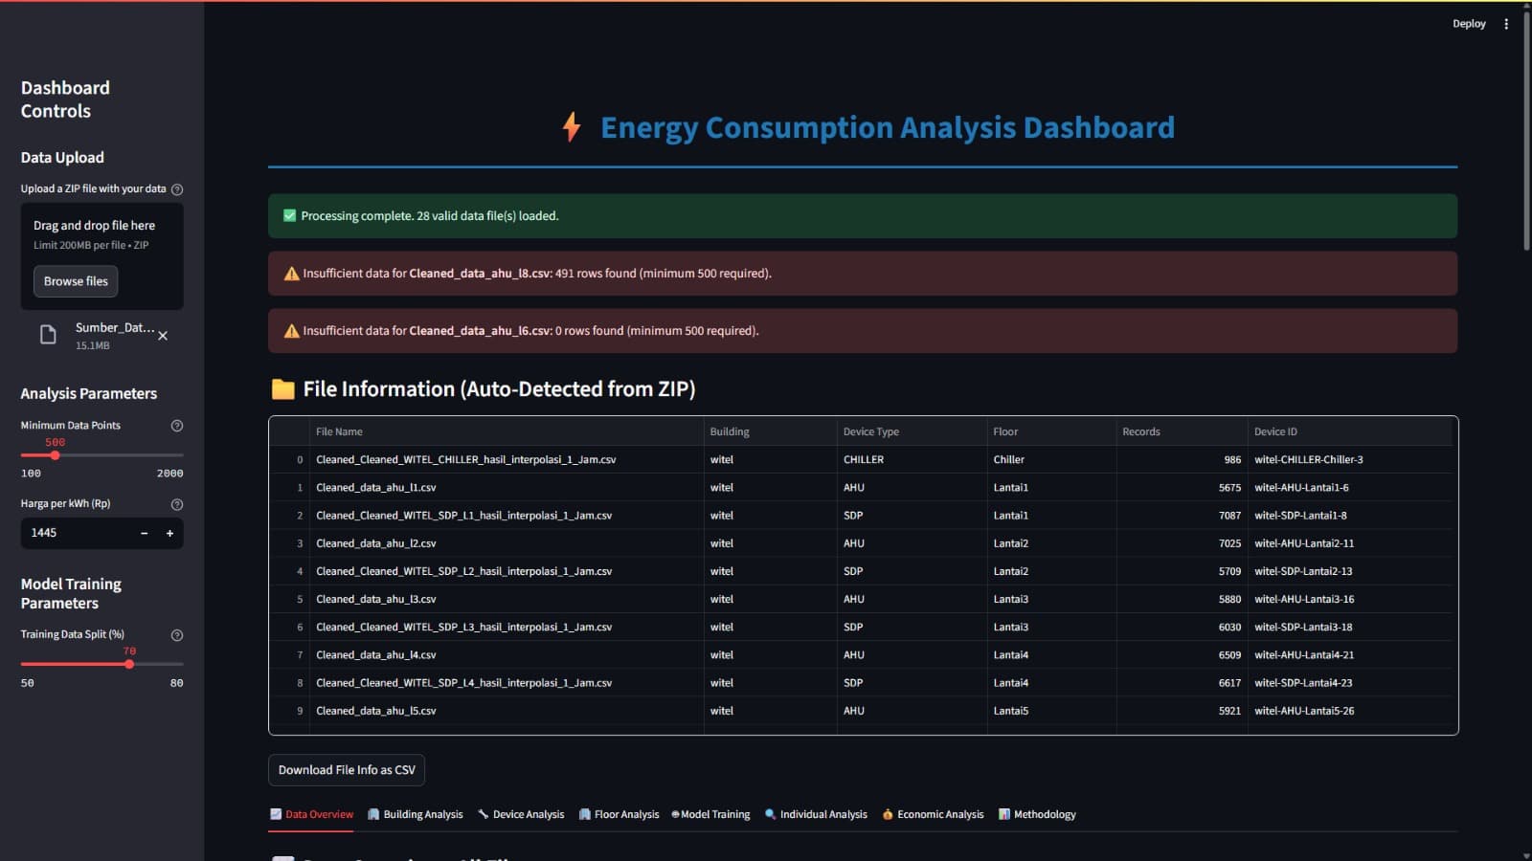Viewport: 1532px width, 861px height.
Task: Open the Building Analysis tab
Action: tap(415, 815)
